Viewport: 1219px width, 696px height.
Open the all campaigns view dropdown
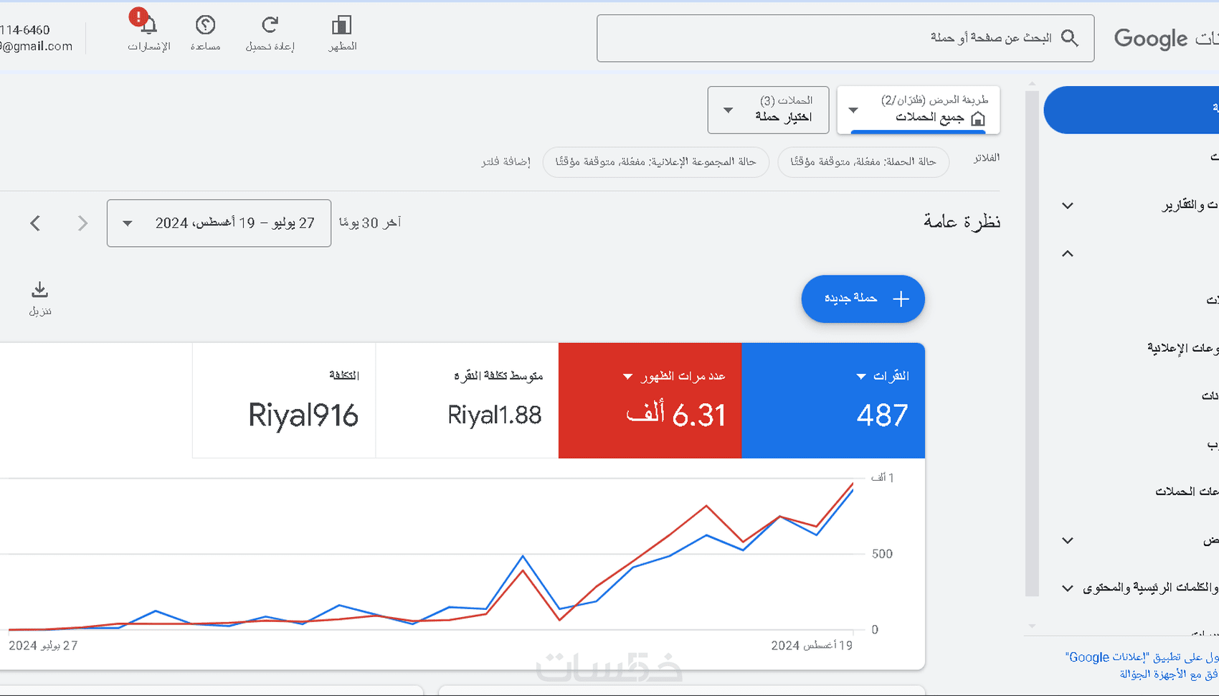pyautogui.click(x=918, y=110)
